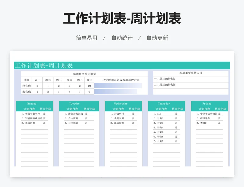Click the 否 status beside 去朋友圈
This screenshot has height=187, width=244.
[133, 118]
